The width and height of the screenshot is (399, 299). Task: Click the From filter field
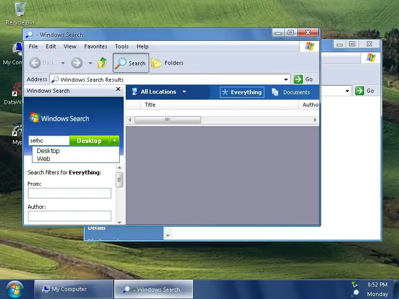tap(69, 193)
